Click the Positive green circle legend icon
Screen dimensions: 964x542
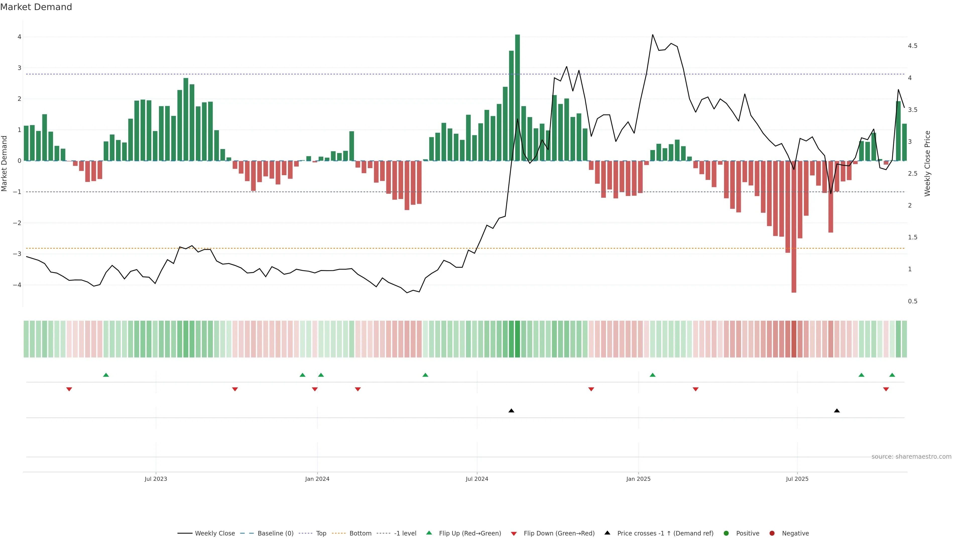coord(726,533)
